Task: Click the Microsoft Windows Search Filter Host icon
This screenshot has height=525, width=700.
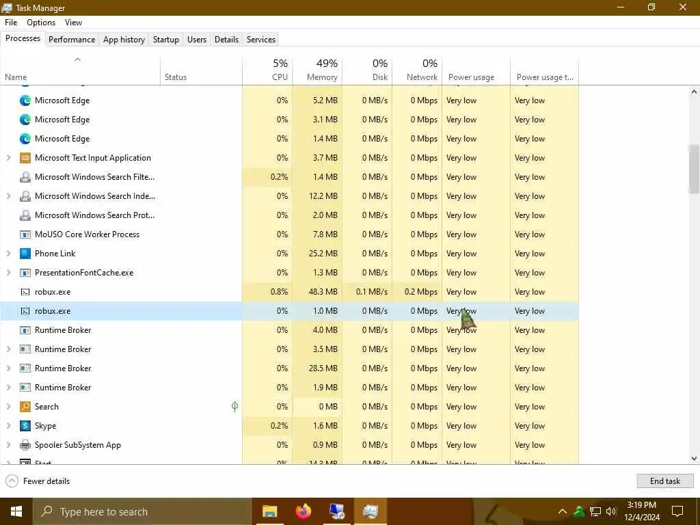Action: [25, 177]
